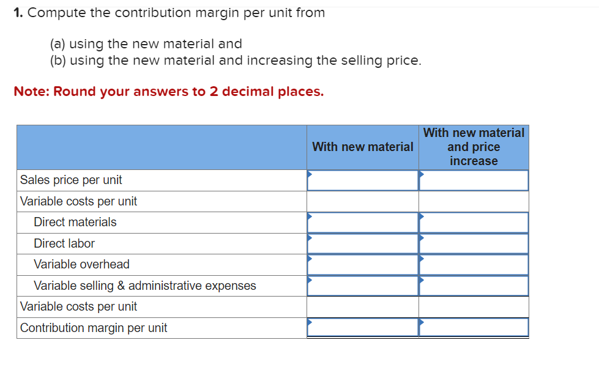599x373 pixels.
Task: Enter the Variable overhead cell under With new material
Action: pyautogui.click(x=362, y=264)
